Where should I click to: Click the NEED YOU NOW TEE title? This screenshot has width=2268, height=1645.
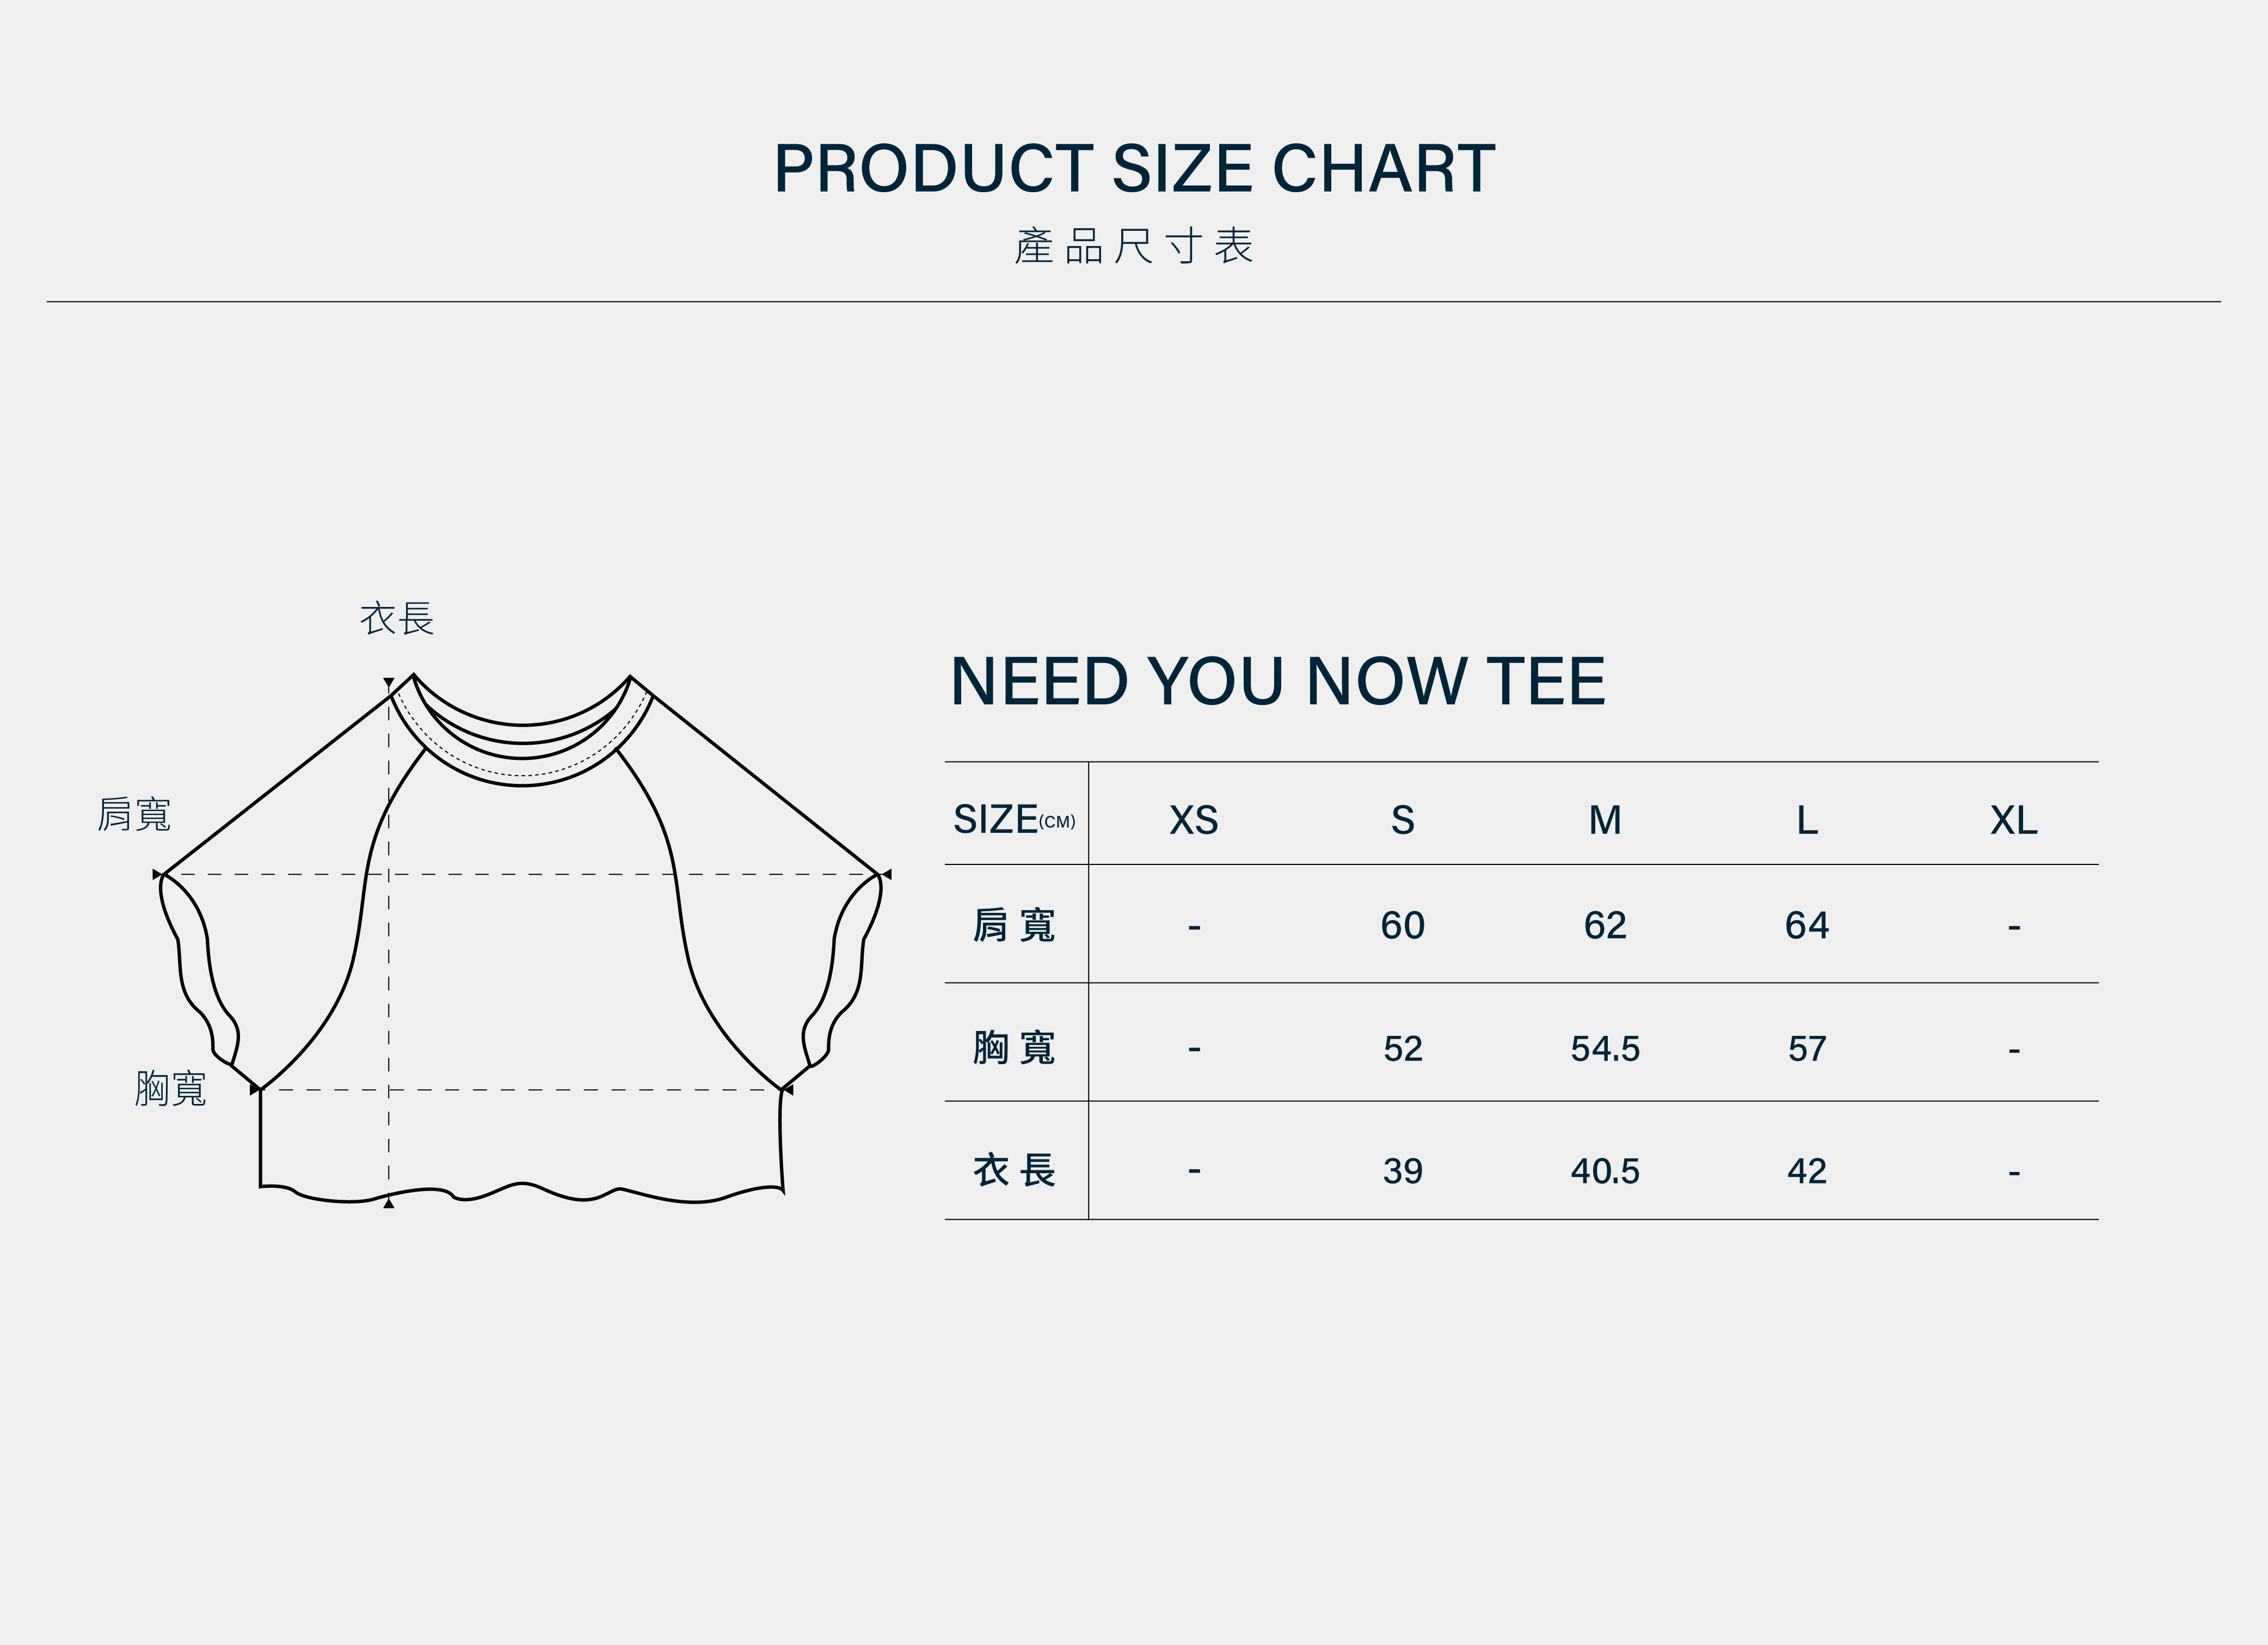(1277, 682)
